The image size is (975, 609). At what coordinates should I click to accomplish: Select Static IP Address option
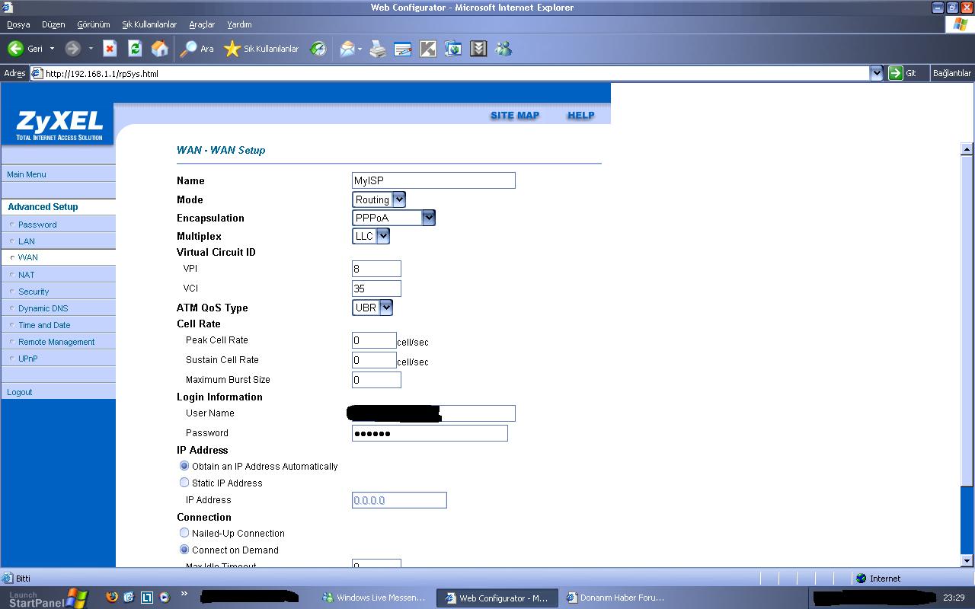(x=184, y=483)
